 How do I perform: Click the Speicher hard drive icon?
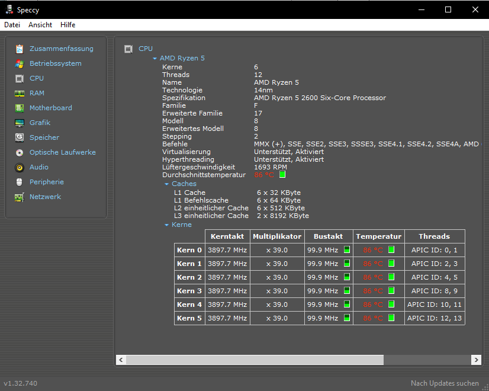coord(20,137)
